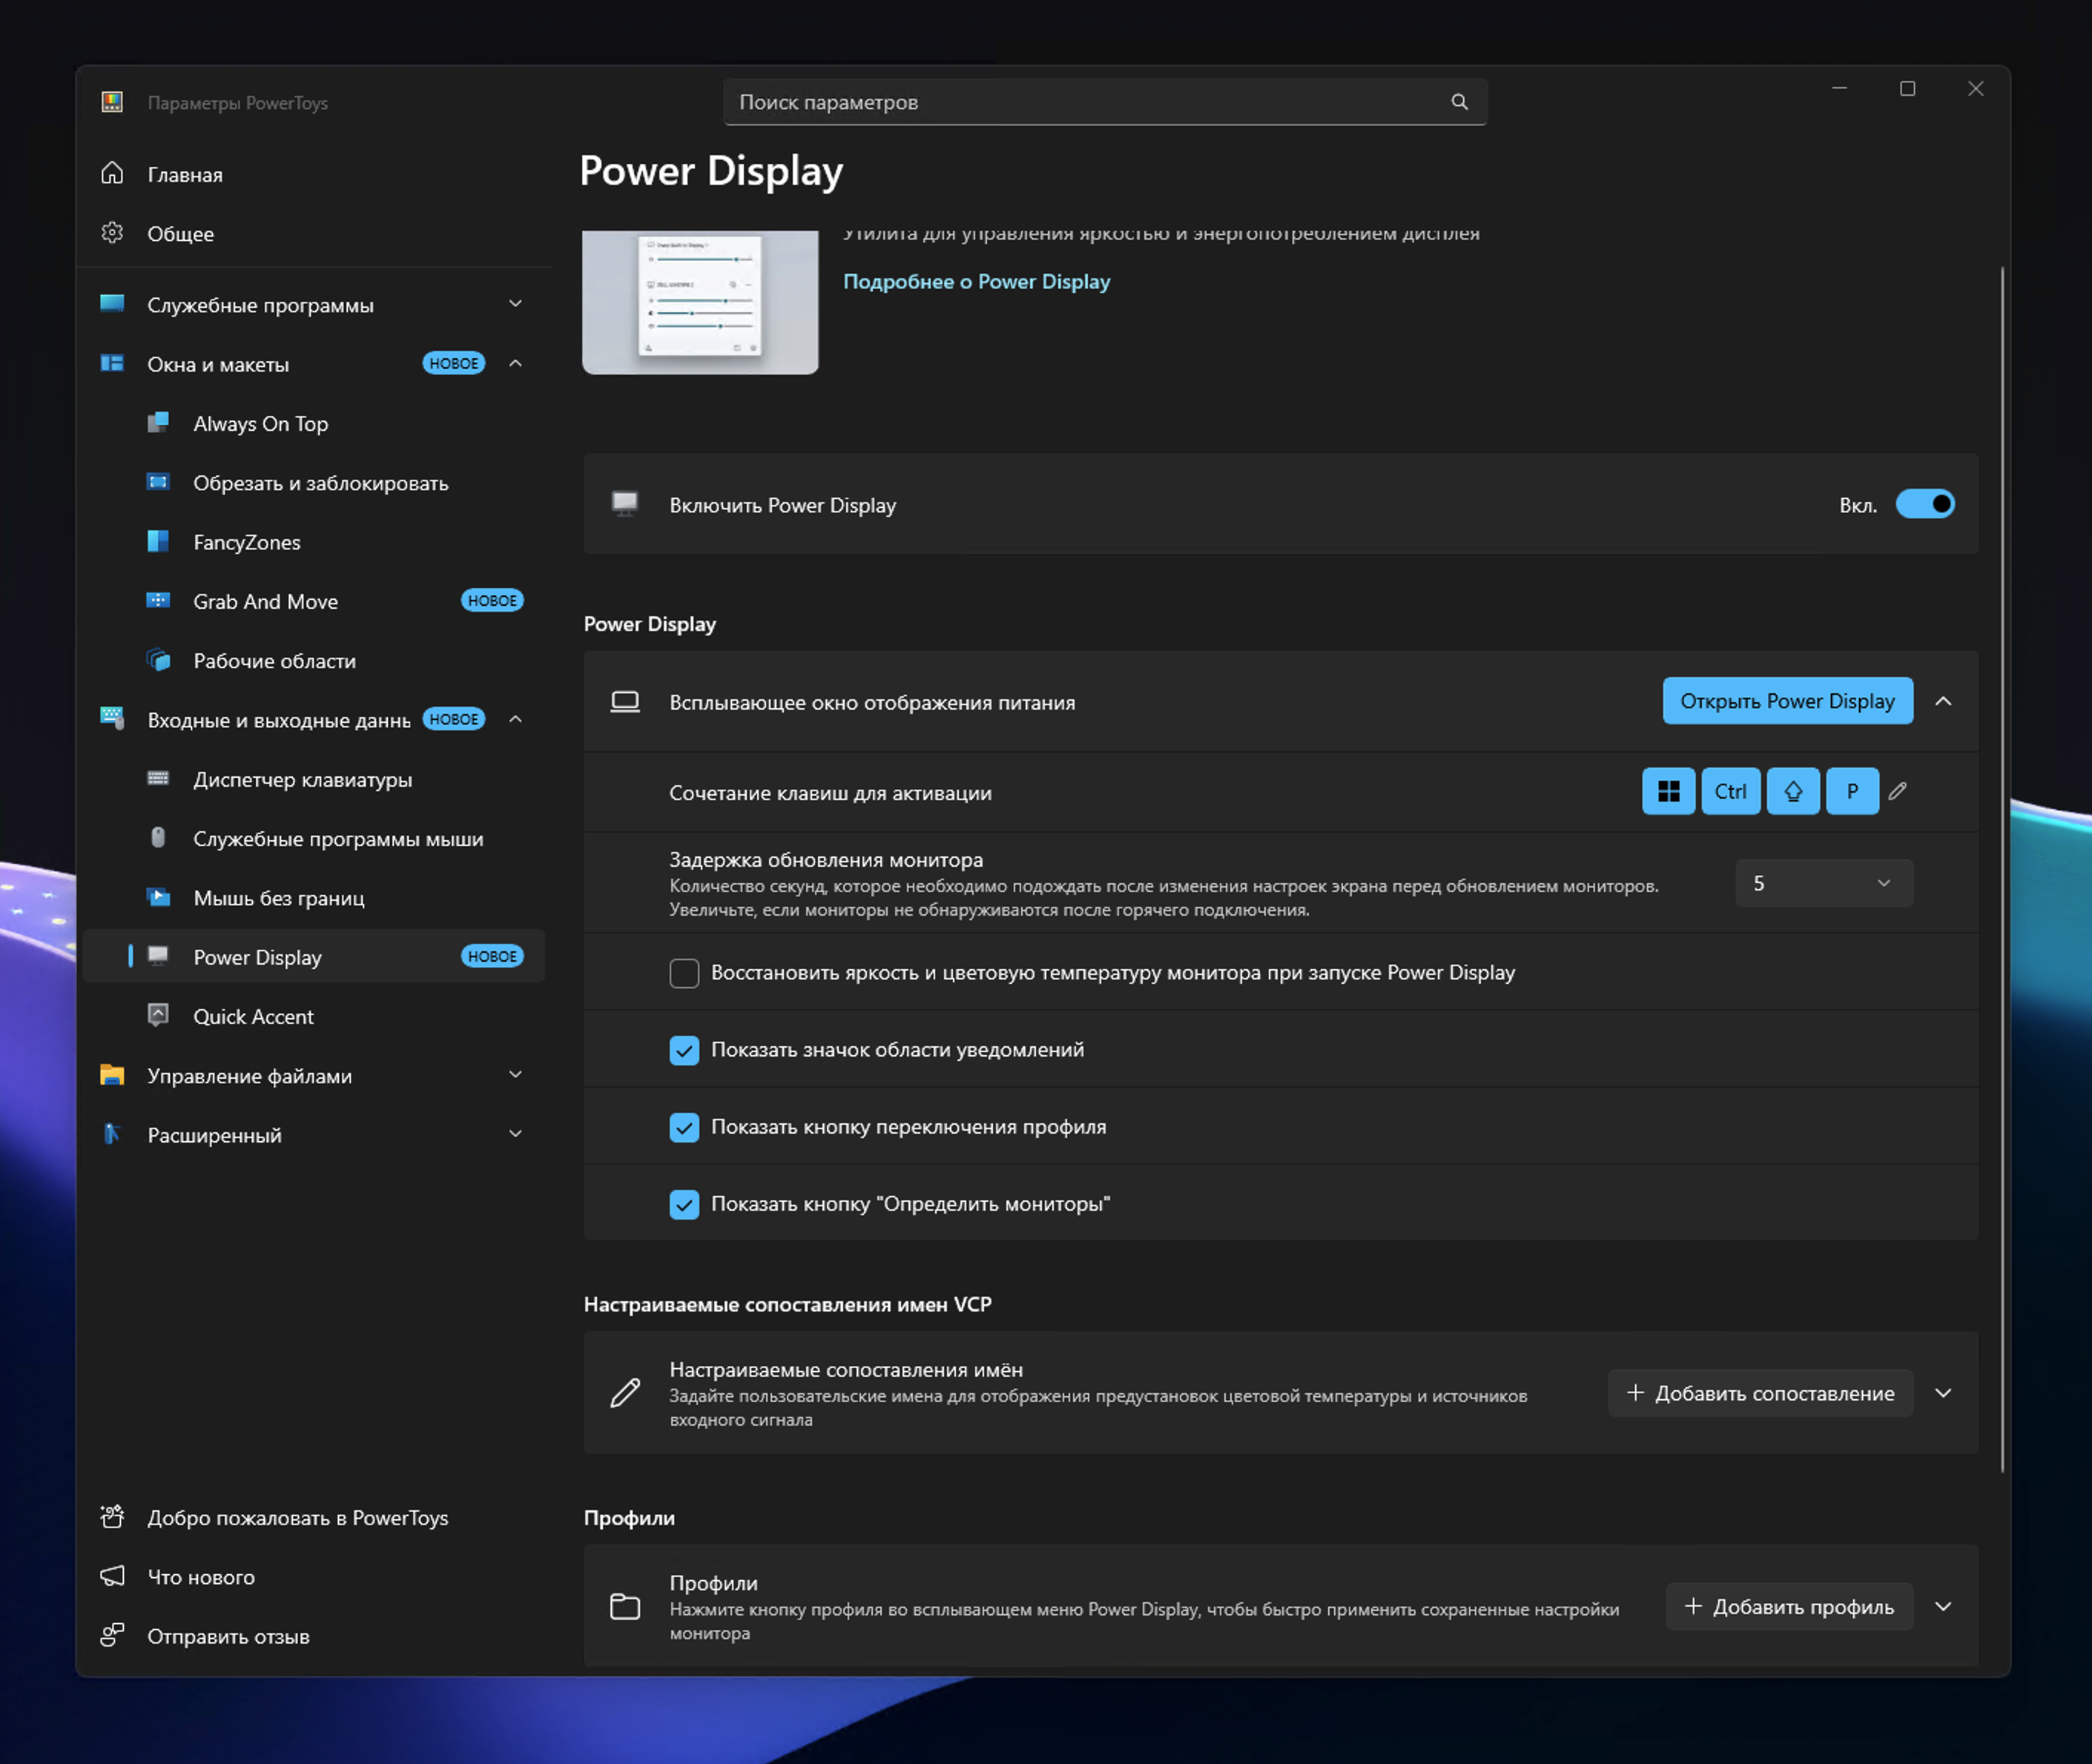Click the Открыть Power Display button

[1786, 701]
